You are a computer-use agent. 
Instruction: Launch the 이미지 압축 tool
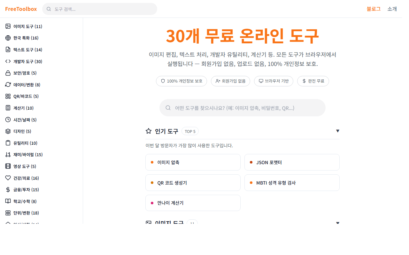(193, 162)
